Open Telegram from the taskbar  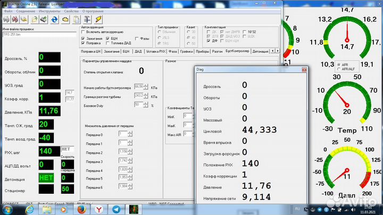tap(116, 210)
